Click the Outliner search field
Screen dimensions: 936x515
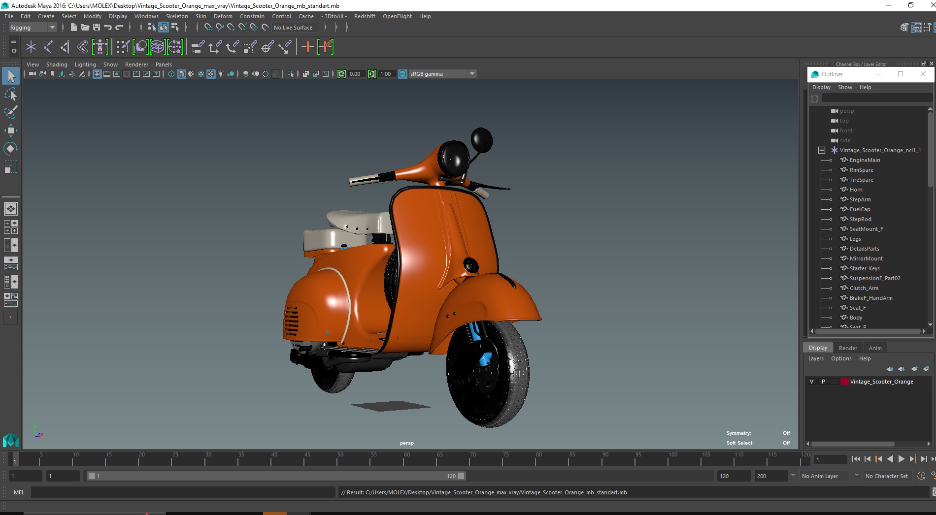point(876,98)
